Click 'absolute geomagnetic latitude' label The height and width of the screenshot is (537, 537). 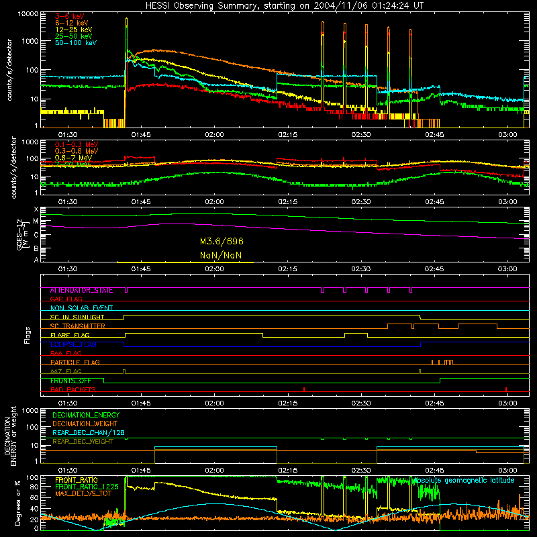coord(464,481)
